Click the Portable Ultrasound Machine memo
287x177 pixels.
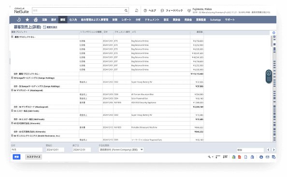click(x=144, y=127)
